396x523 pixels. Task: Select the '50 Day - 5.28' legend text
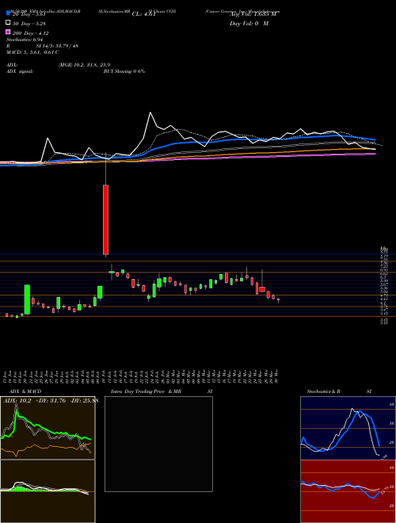click(x=29, y=23)
